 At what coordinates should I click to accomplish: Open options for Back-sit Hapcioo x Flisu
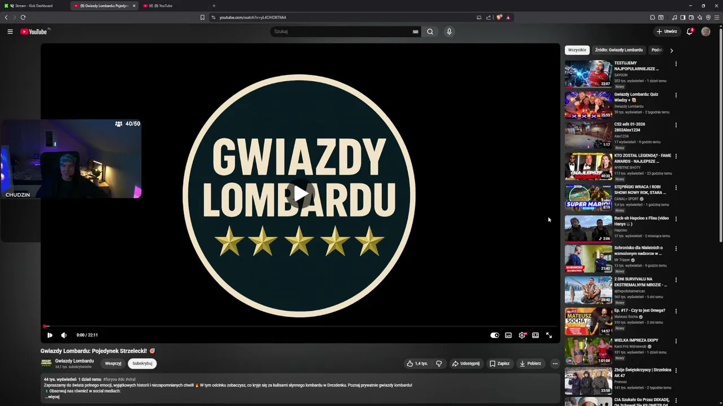[x=676, y=219]
